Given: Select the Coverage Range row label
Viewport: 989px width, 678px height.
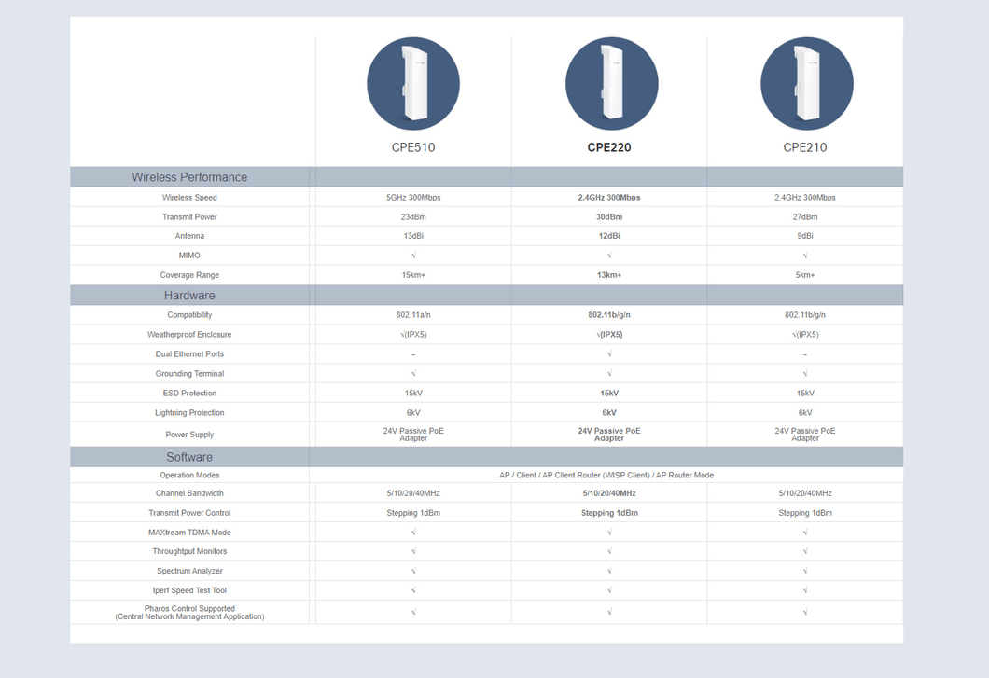Looking at the screenshot, I should pos(189,275).
